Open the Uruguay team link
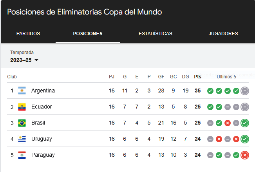Screen dimensions: 255x172 (42, 139)
